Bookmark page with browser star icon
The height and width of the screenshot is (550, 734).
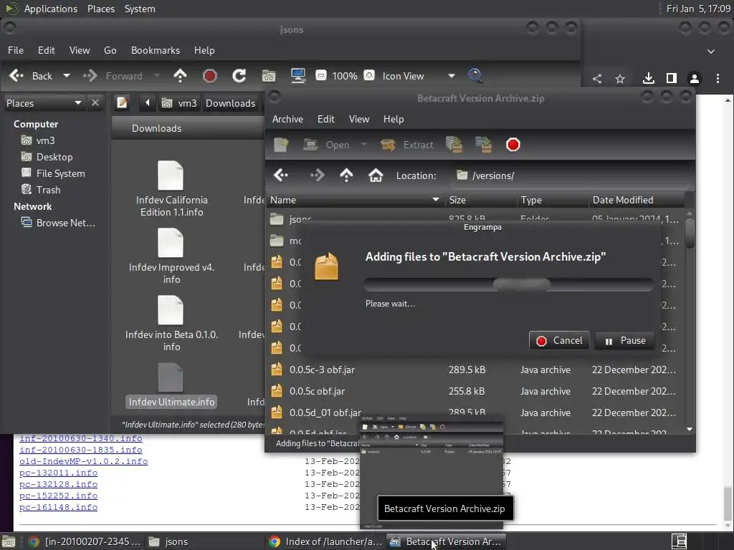(620, 79)
